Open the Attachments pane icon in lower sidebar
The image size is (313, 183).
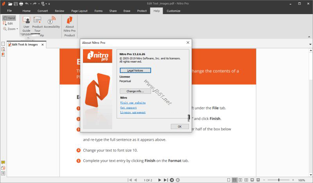click(3, 168)
